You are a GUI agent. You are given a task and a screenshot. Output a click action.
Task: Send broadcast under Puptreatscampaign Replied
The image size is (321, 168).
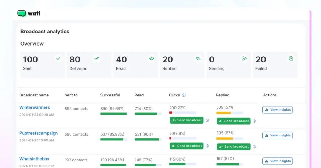point(234,146)
